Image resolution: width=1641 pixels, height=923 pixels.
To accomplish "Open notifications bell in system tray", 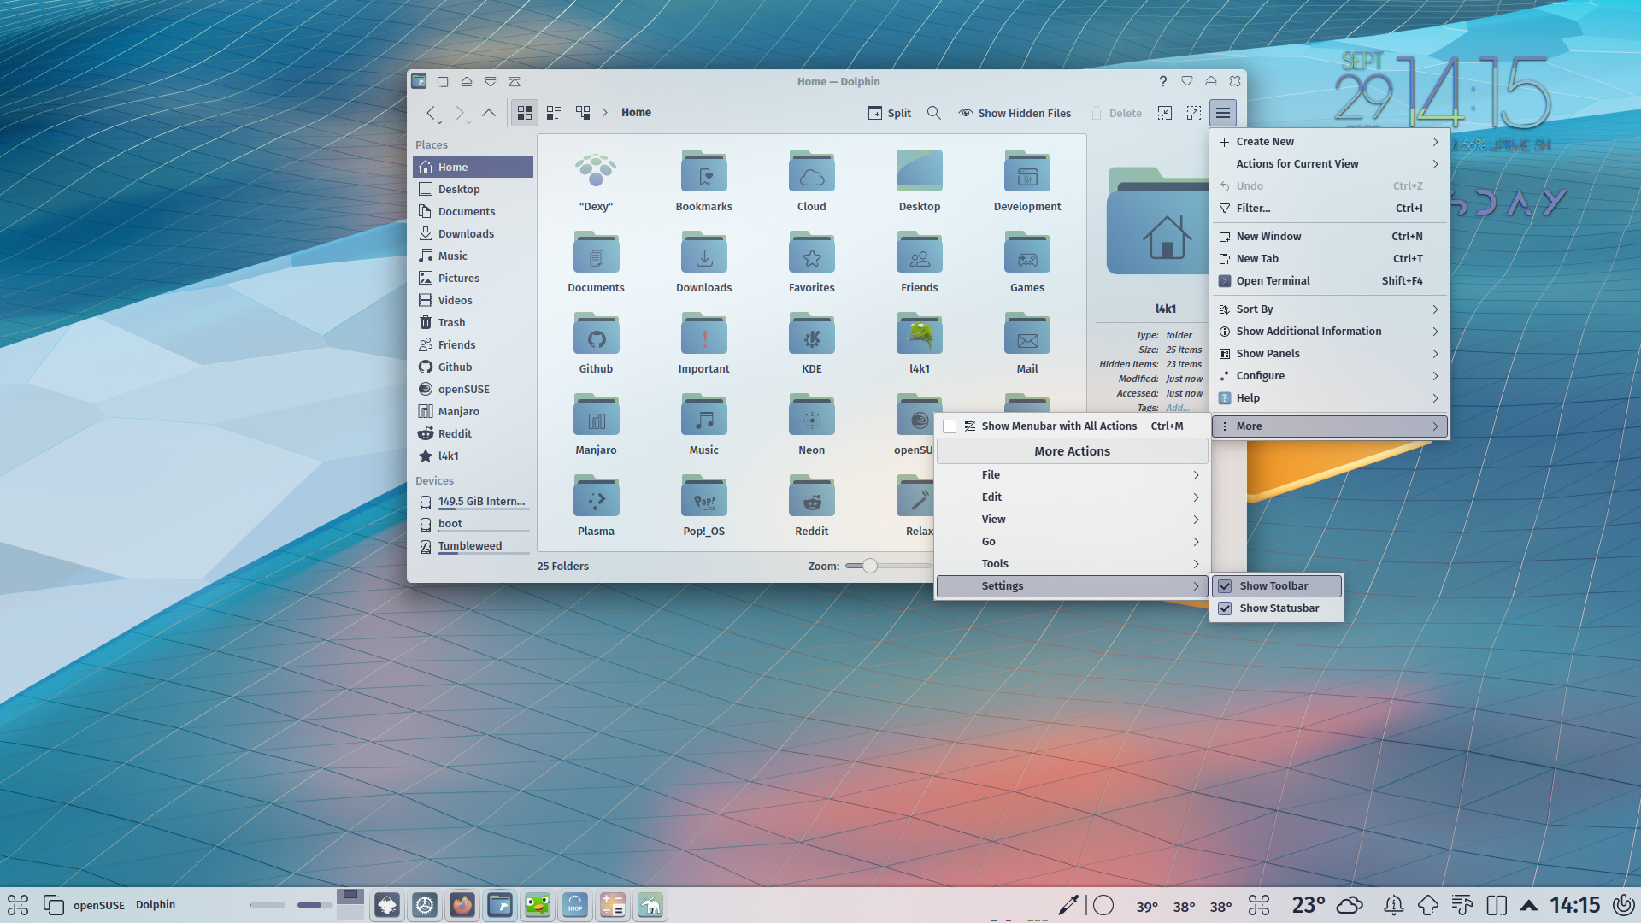I will pos(1393,905).
